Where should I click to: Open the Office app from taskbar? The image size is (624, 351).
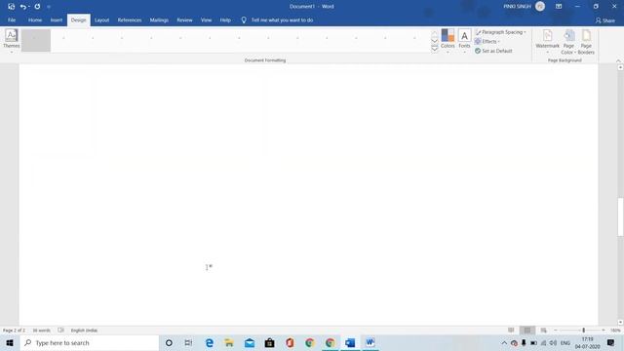click(290, 342)
